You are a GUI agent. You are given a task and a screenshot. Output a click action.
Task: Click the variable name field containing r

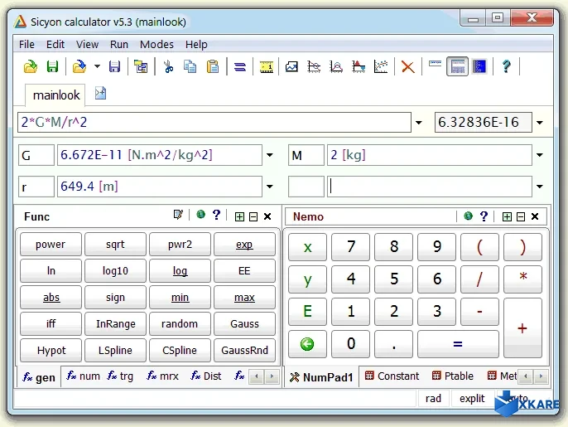[36, 187]
